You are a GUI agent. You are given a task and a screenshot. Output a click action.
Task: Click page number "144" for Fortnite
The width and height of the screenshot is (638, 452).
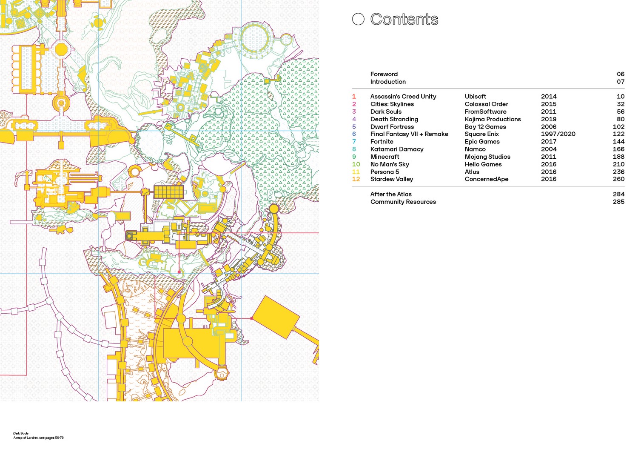[x=619, y=142]
